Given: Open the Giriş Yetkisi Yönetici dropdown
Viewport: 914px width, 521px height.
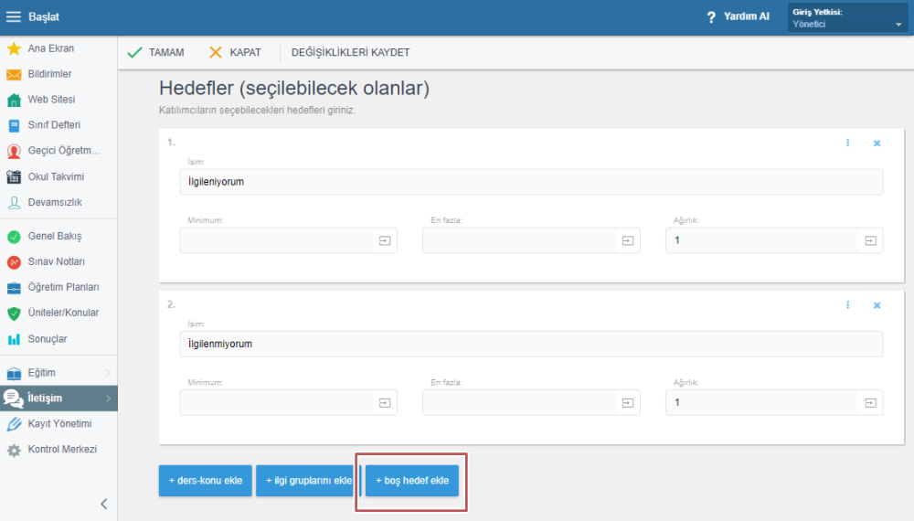Looking at the screenshot, I should point(847,18).
